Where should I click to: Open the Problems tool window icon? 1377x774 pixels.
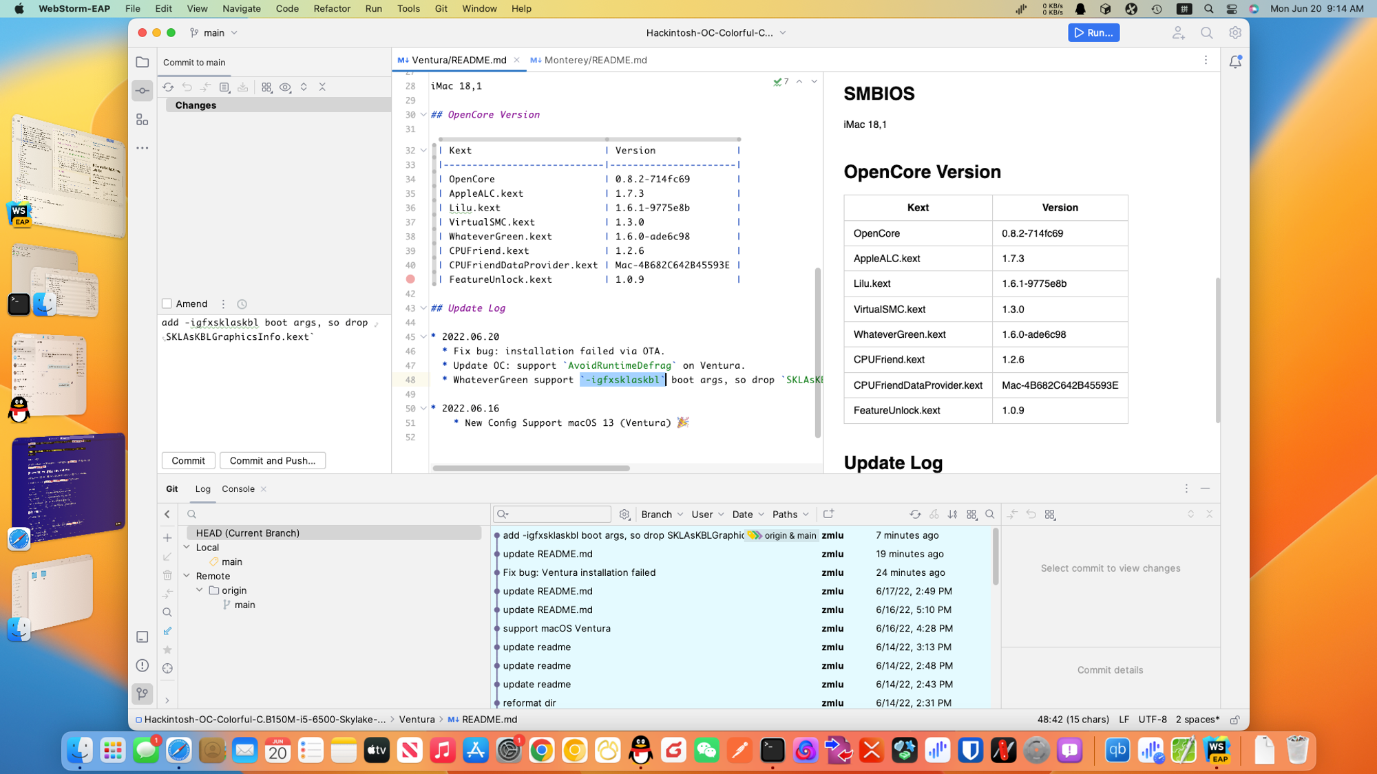click(143, 665)
